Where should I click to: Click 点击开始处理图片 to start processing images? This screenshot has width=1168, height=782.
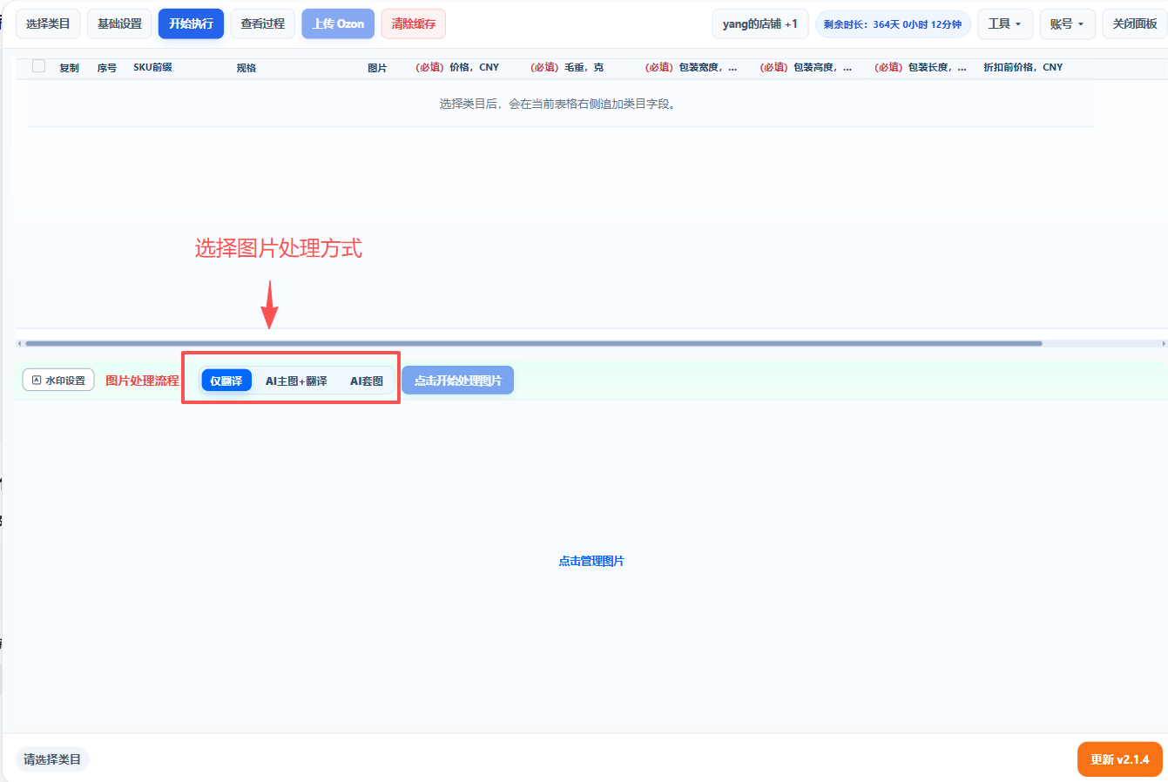458,381
